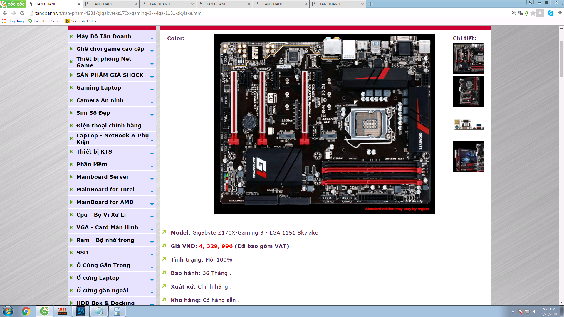Open the downloads arrow icon
The height and width of the screenshot is (317, 564).
click(560, 13)
